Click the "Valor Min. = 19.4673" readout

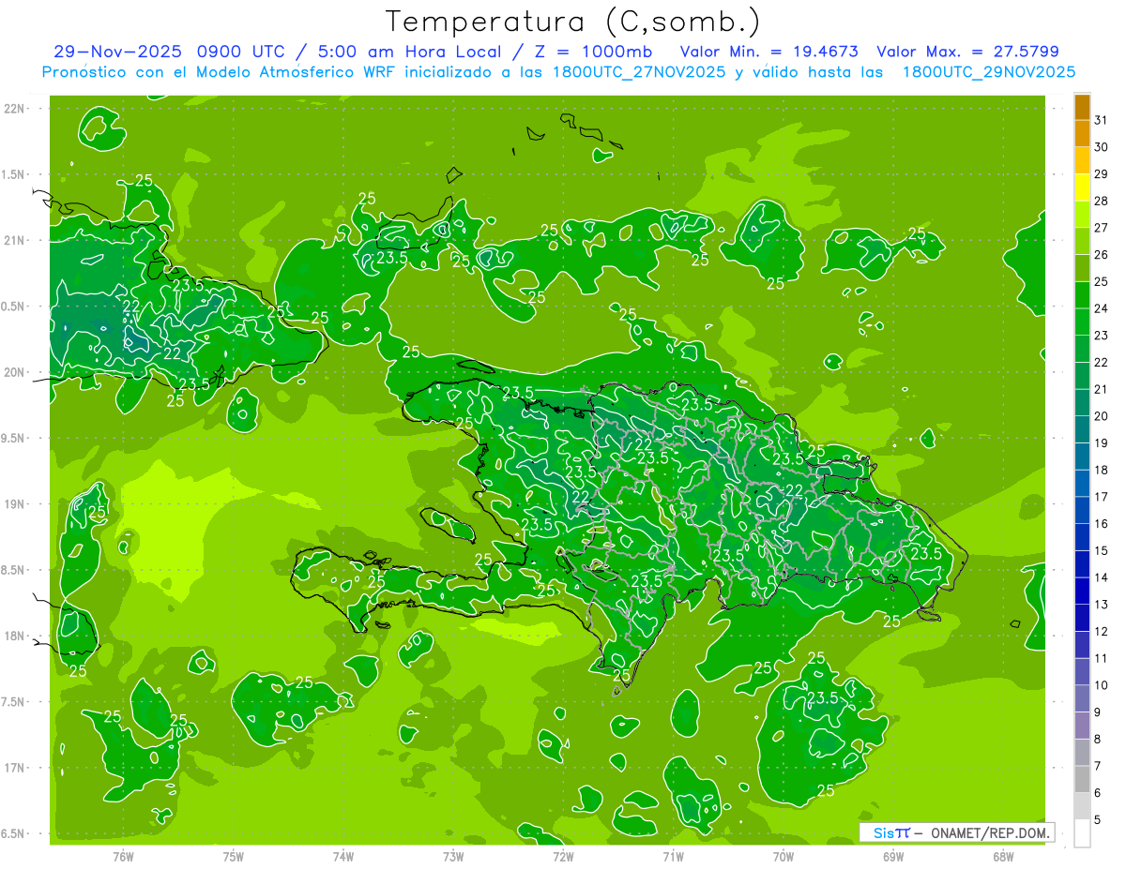tap(768, 52)
